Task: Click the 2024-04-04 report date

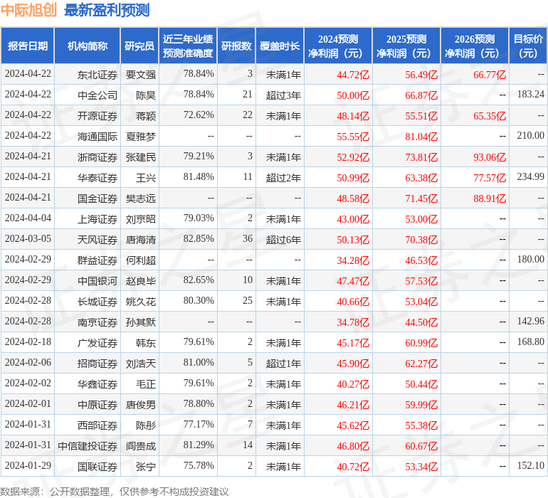Action: [x=28, y=218]
